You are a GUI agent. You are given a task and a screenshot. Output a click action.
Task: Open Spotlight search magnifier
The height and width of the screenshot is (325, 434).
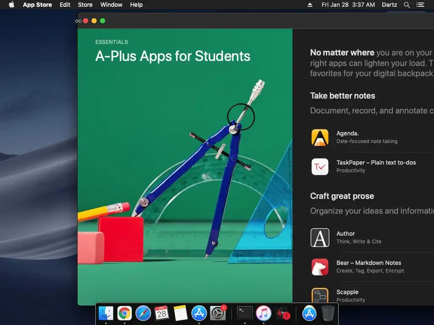point(406,5)
